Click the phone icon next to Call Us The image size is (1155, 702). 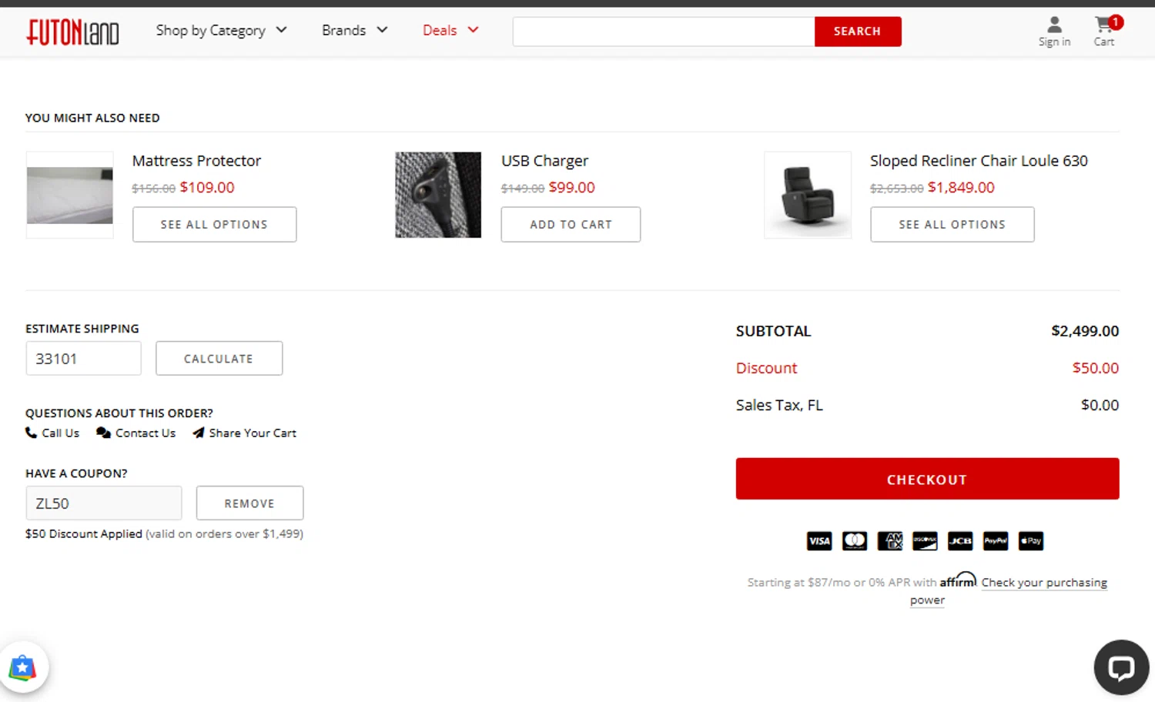[31, 433]
